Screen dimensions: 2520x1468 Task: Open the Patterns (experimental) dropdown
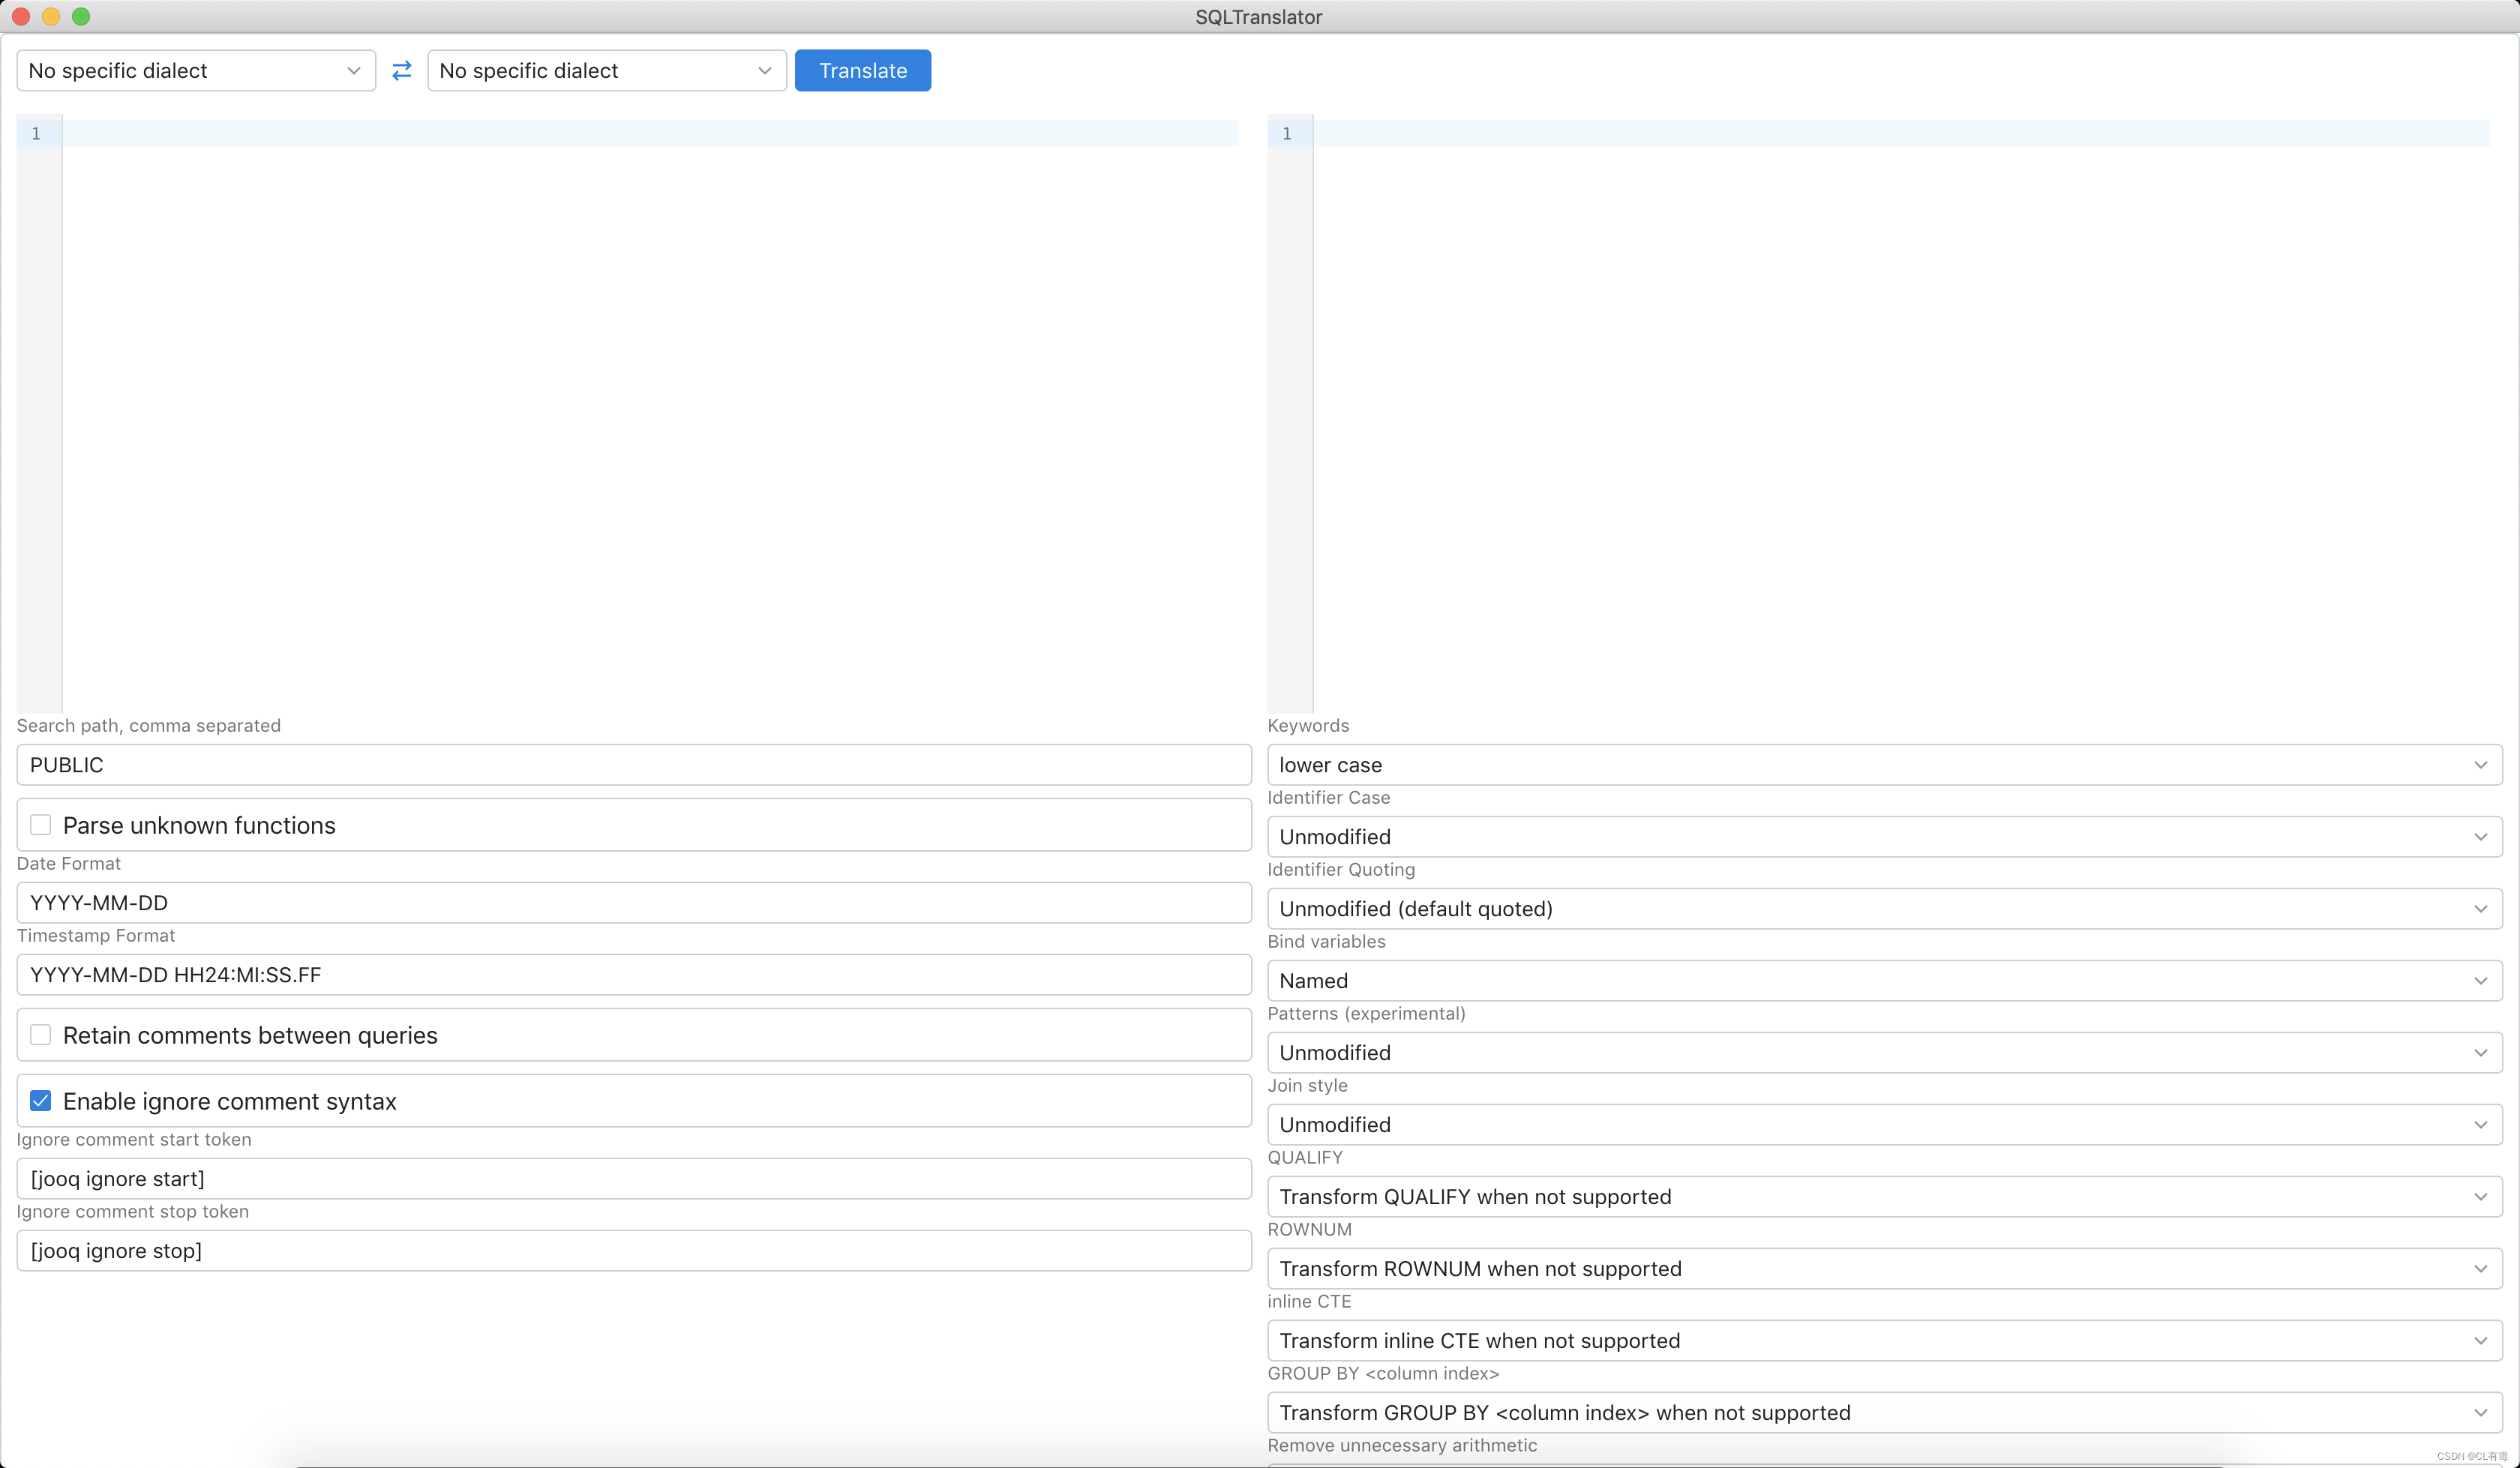(1885, 1053)
